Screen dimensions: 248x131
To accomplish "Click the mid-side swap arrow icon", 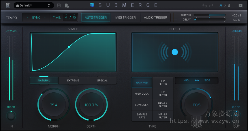I will pyautogui.click(x=197, y=81).
